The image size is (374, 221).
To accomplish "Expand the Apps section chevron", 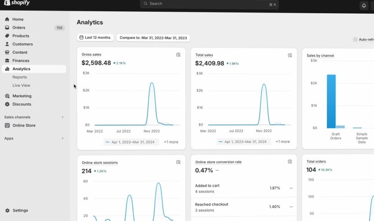I will point(63,139).
